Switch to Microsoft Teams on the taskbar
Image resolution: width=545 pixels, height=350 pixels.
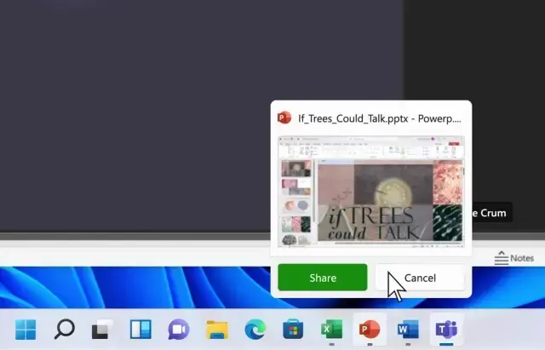tap(446, 330)
